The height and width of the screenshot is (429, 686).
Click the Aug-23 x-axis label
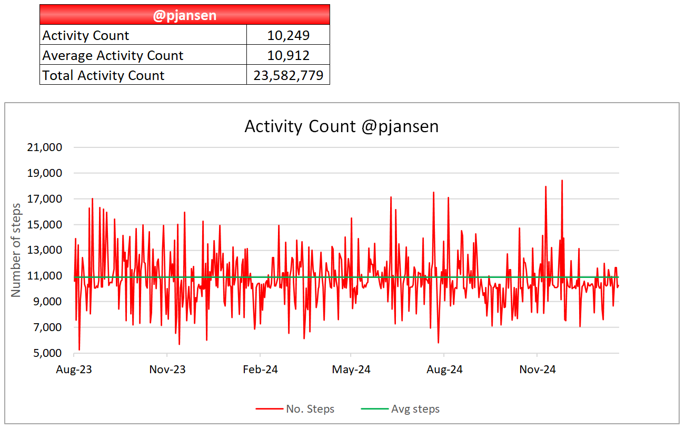point(74,370)
